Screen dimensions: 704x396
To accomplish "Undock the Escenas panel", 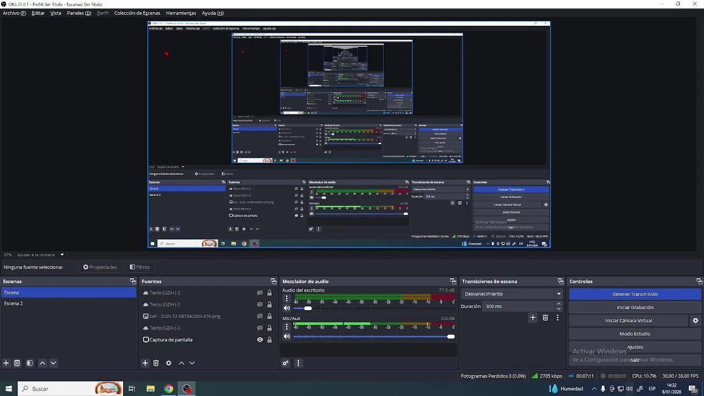I will 133,281.
